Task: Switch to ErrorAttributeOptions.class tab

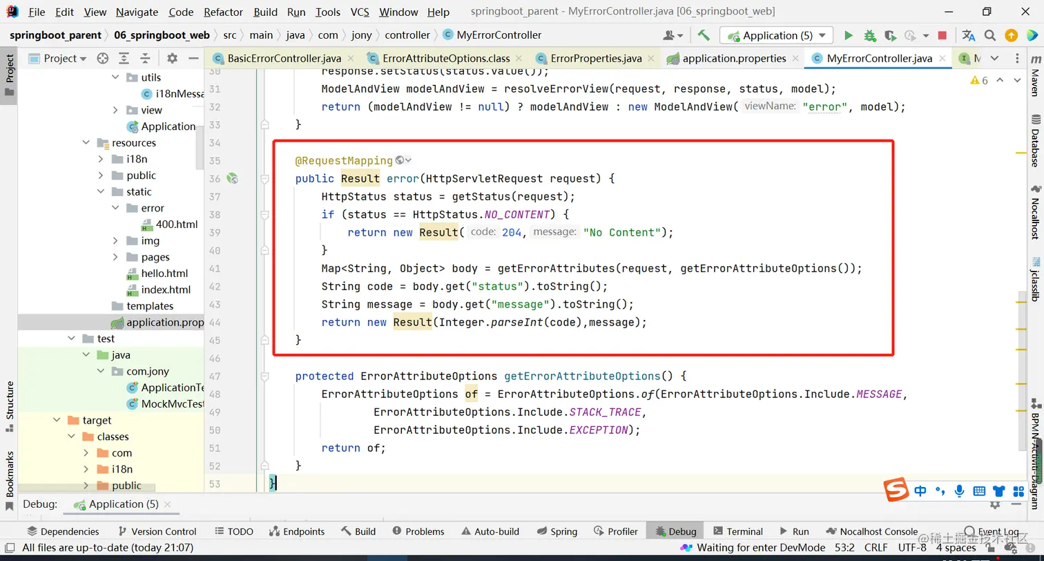Action: point(446,59)
